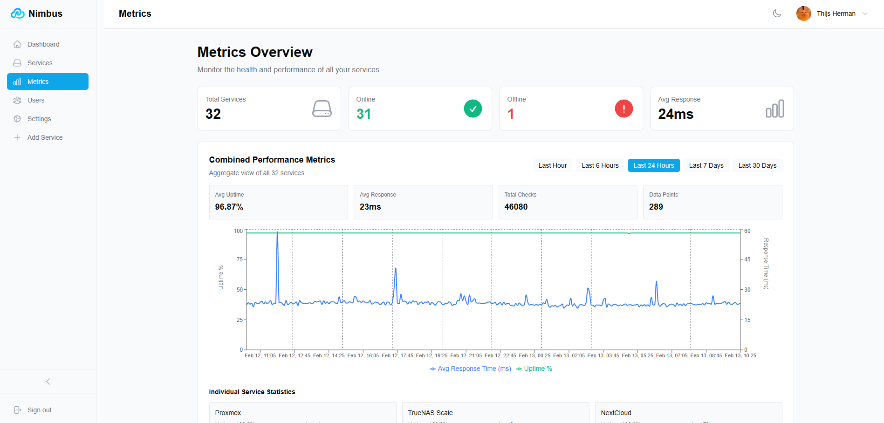
Task: Toggle the Avg Response Time legend series
Action: click(x=471, y=368)
